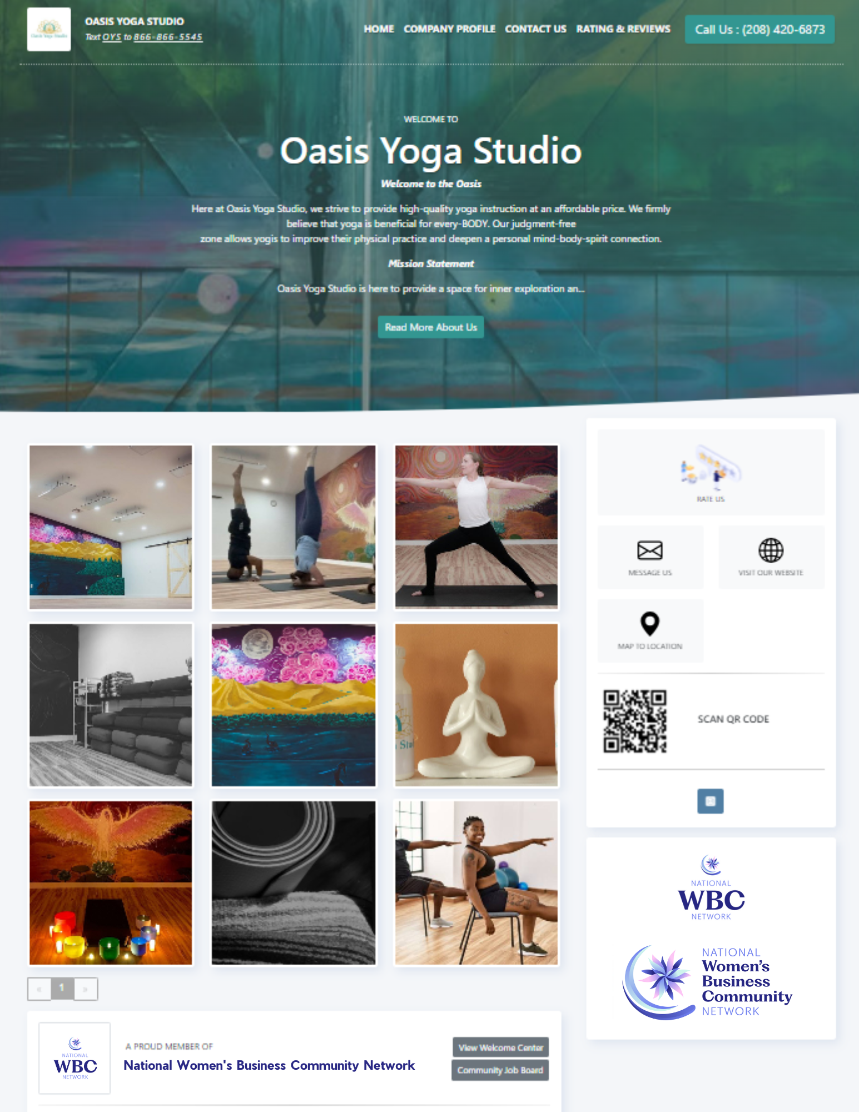Click the blue social square icon below the QR code
The height and width of the screenshot is (1112, 859).
[710, 801]
